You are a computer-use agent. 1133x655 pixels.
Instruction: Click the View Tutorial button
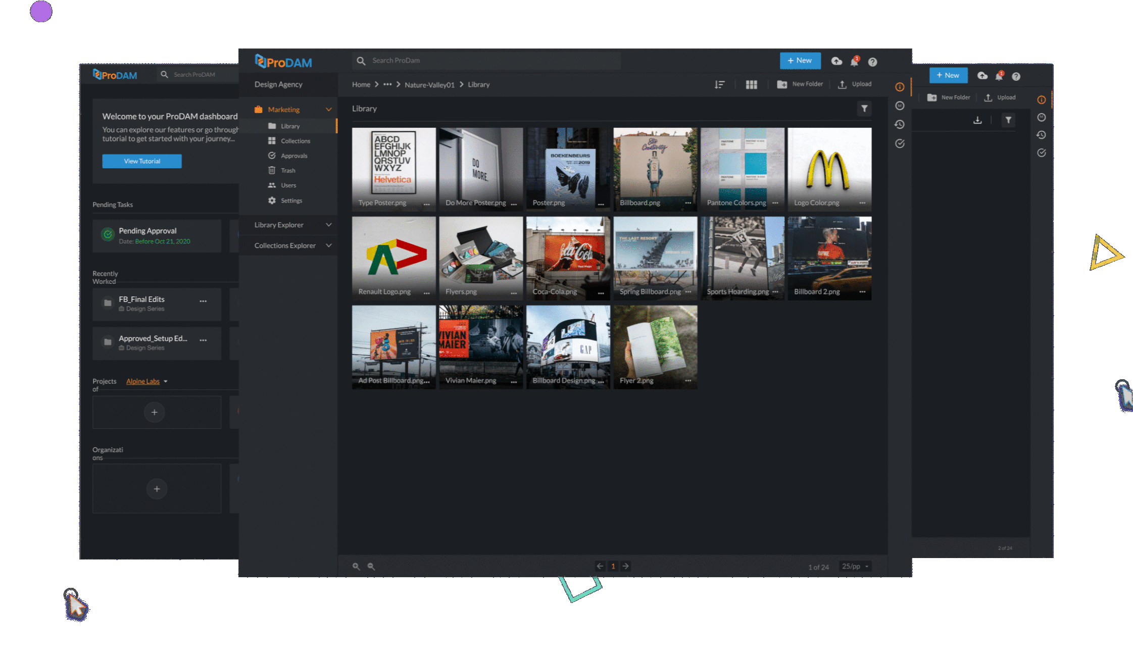tap(142, 161)
